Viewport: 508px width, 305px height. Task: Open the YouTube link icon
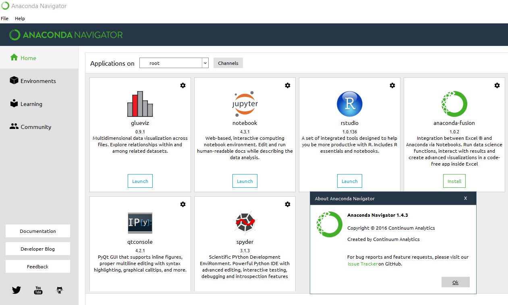click(x=38, y=290)
